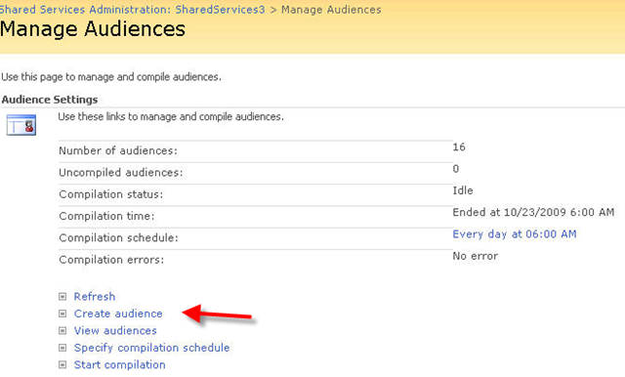
Task: Click the Manage Audiences page title
Action: tap(93, 29)
